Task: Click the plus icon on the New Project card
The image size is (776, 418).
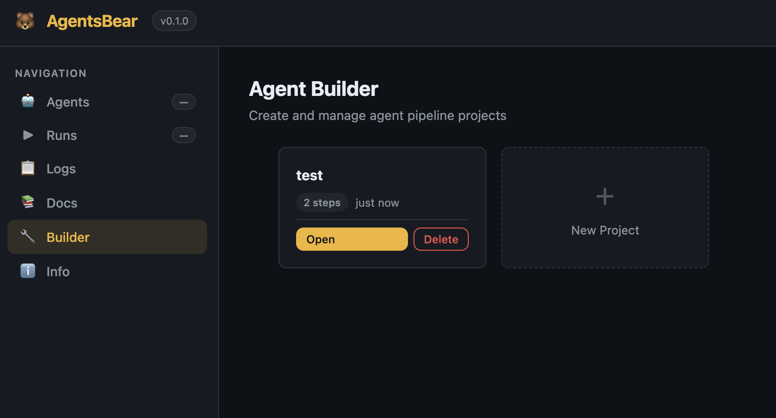Action: 605,196
